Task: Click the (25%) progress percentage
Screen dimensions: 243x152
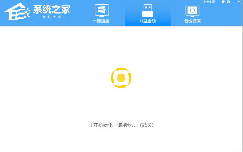Action: (x=147, y=125)
